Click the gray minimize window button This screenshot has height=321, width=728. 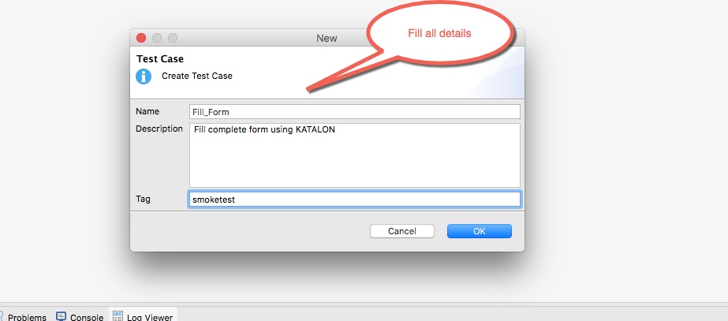point(157,38)
